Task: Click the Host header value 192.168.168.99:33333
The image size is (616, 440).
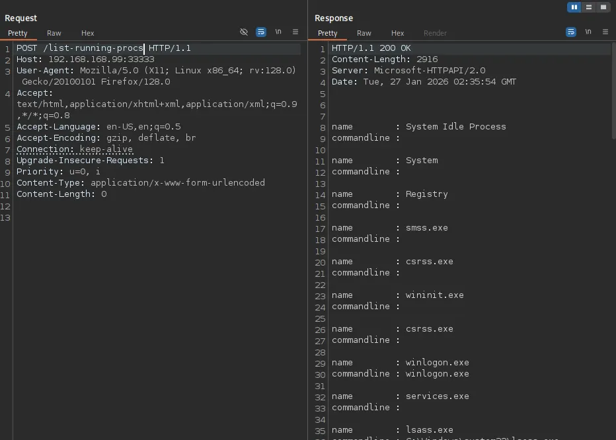Action: [x=101, y=59]
